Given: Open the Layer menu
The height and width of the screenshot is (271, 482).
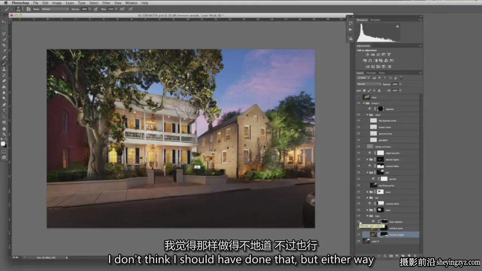Looking at the screenshot, I should (x=70, y=3).
